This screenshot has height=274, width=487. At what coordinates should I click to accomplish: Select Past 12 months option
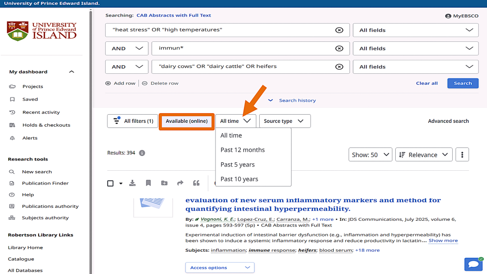pos(243,150)
